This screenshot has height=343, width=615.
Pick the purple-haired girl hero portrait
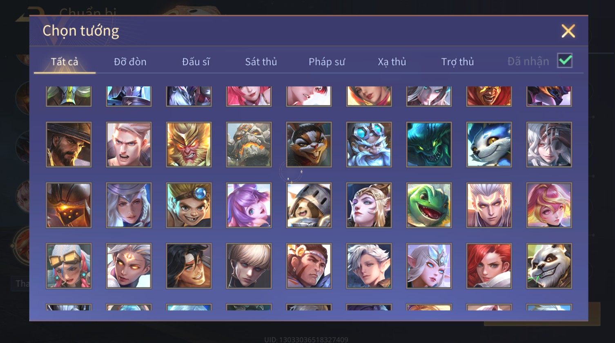pyautogui.click(x=249, y=205)
